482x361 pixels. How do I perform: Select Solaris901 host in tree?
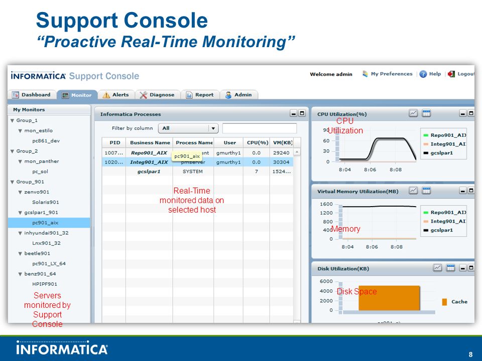pos(46,202)
